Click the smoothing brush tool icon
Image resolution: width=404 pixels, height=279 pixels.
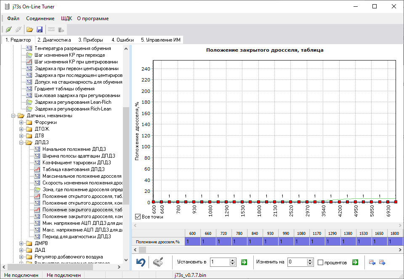click(x=158, y=262)
